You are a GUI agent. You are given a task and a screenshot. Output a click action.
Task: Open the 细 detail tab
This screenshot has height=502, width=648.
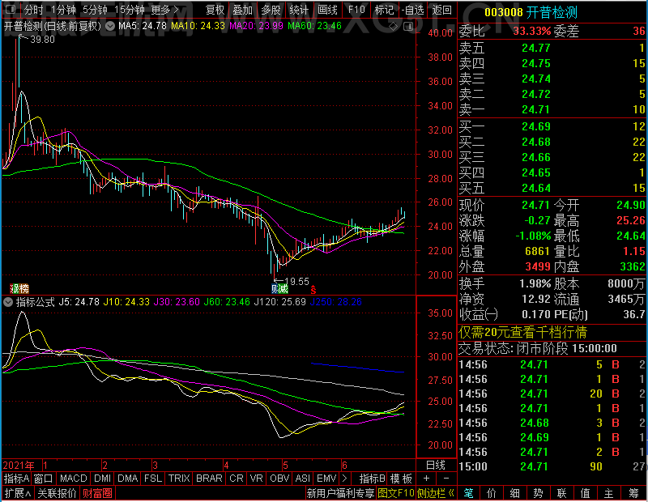514,493
